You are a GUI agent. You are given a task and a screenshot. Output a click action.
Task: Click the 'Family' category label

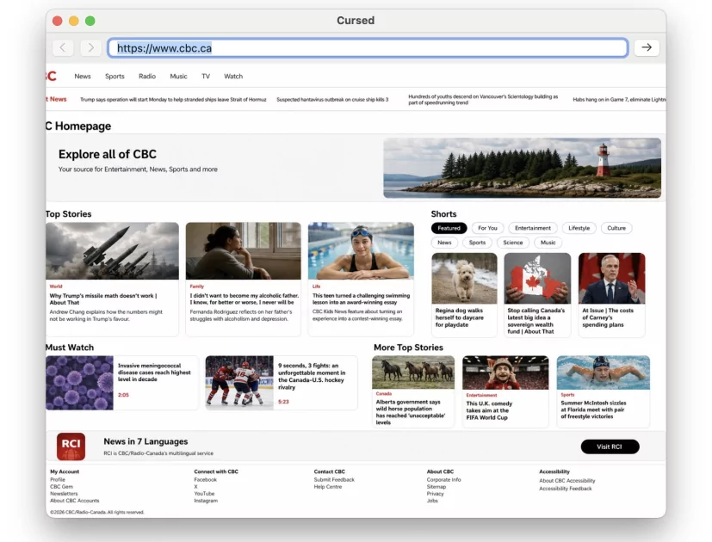(x=197, y=286)
